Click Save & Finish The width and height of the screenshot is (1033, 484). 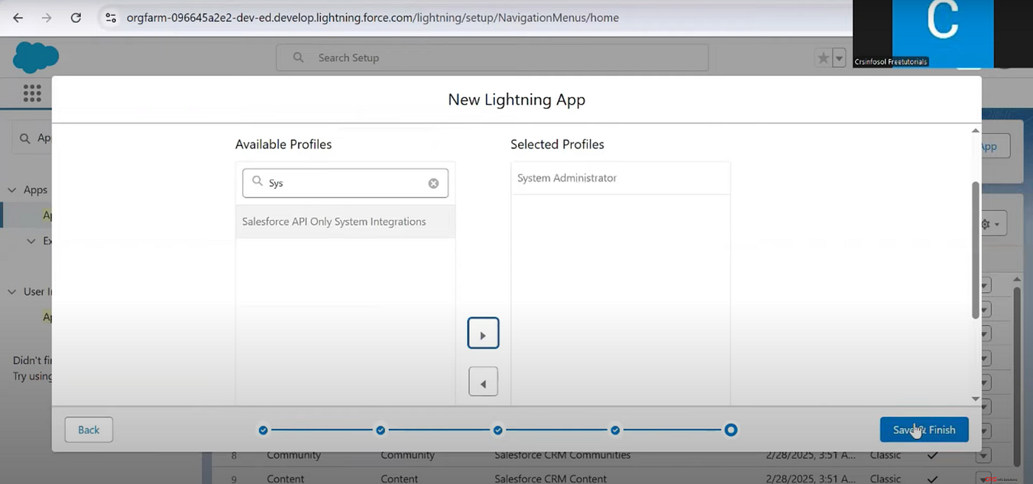924,429
